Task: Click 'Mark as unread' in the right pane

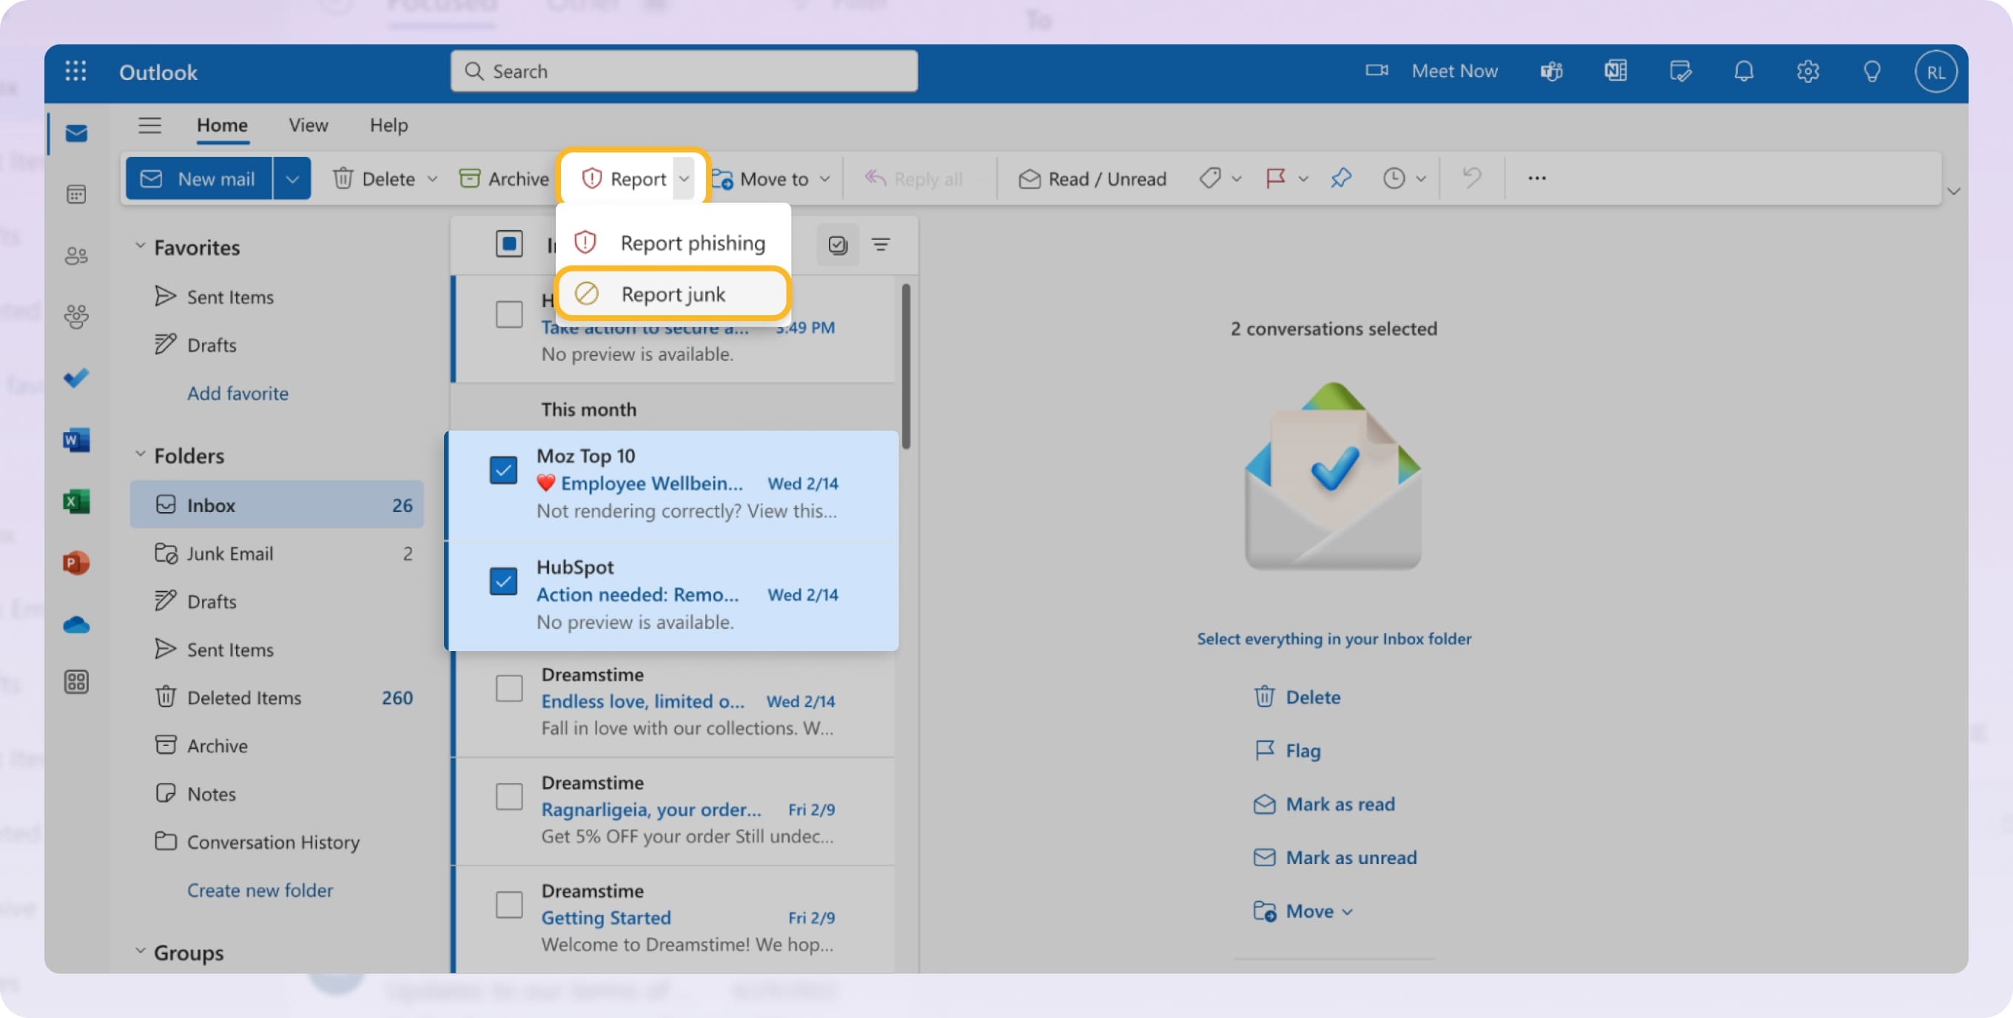Action: [1351, 857]
